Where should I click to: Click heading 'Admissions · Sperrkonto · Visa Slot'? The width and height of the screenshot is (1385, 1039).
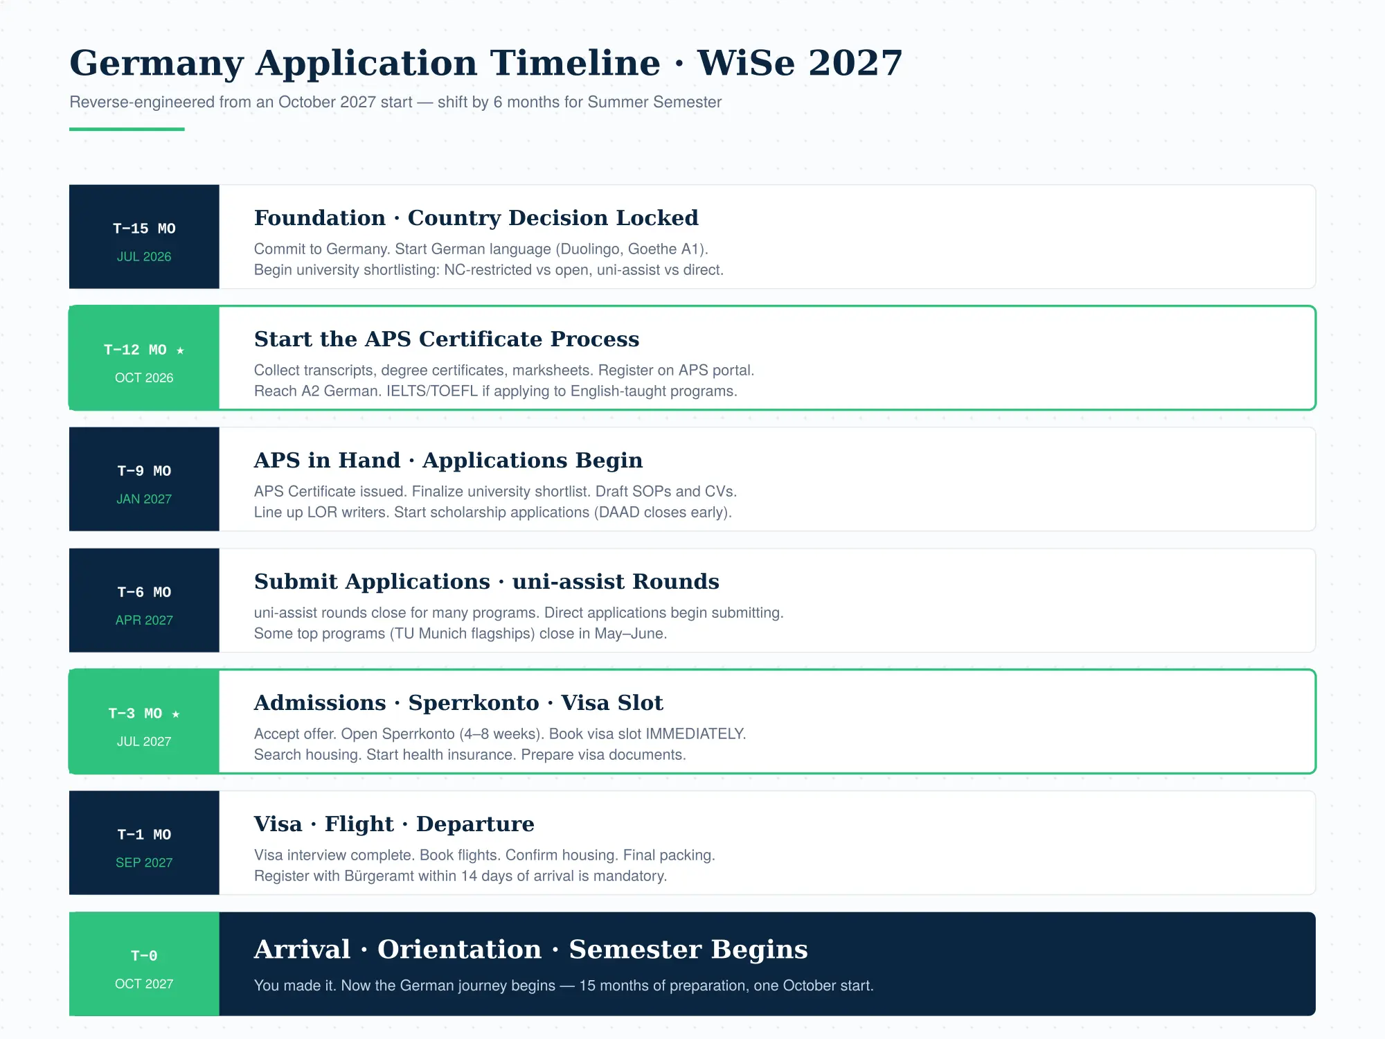tap(458, 703)
